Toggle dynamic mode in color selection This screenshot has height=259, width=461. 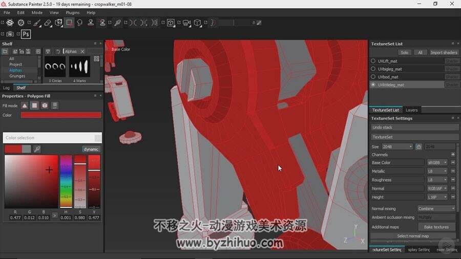91,149
